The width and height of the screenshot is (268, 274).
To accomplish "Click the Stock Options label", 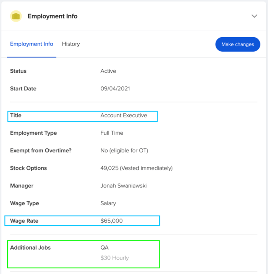I will point(28,168).
